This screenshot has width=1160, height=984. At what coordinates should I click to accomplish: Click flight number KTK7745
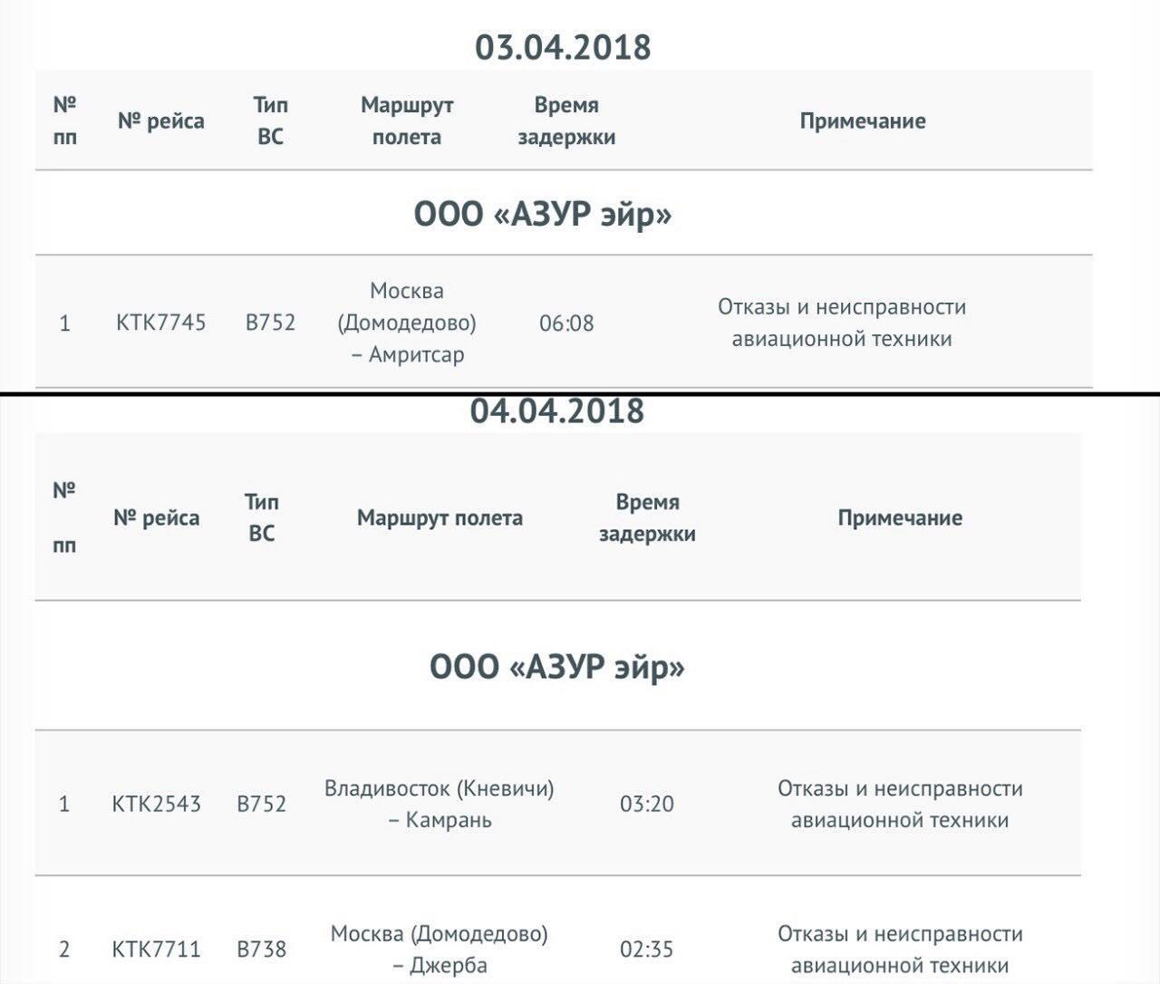click(x=161, y=323)
